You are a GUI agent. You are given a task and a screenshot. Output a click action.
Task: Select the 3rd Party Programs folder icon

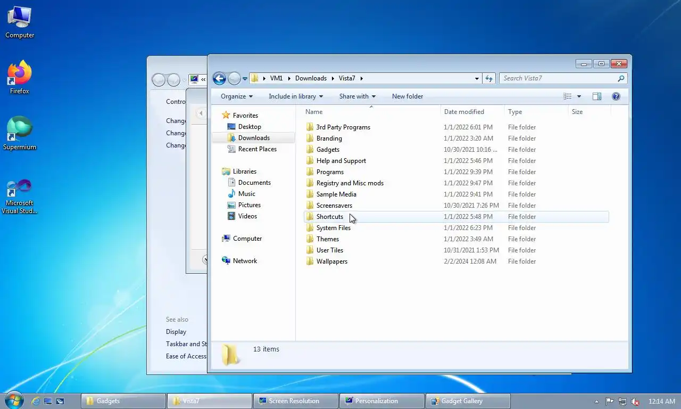tap(310, 127)
